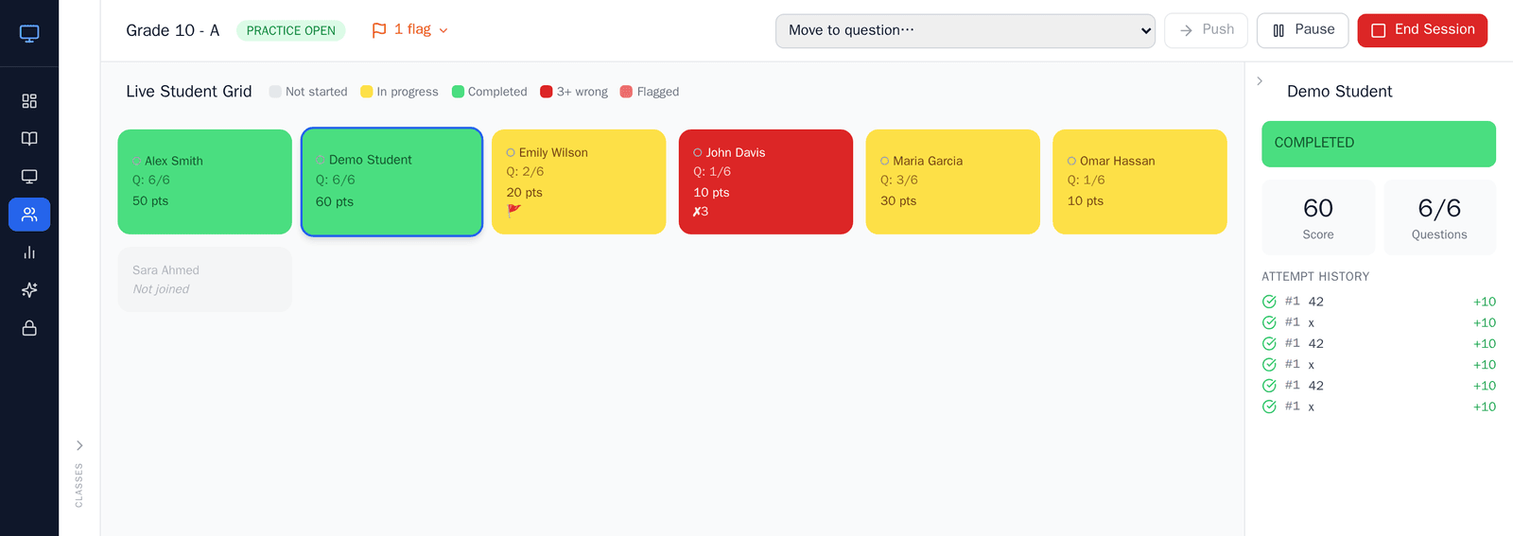Click the status circle beside Emily Wilson
The width and height of the screenshot is (1513, 536).
(511, 152)
